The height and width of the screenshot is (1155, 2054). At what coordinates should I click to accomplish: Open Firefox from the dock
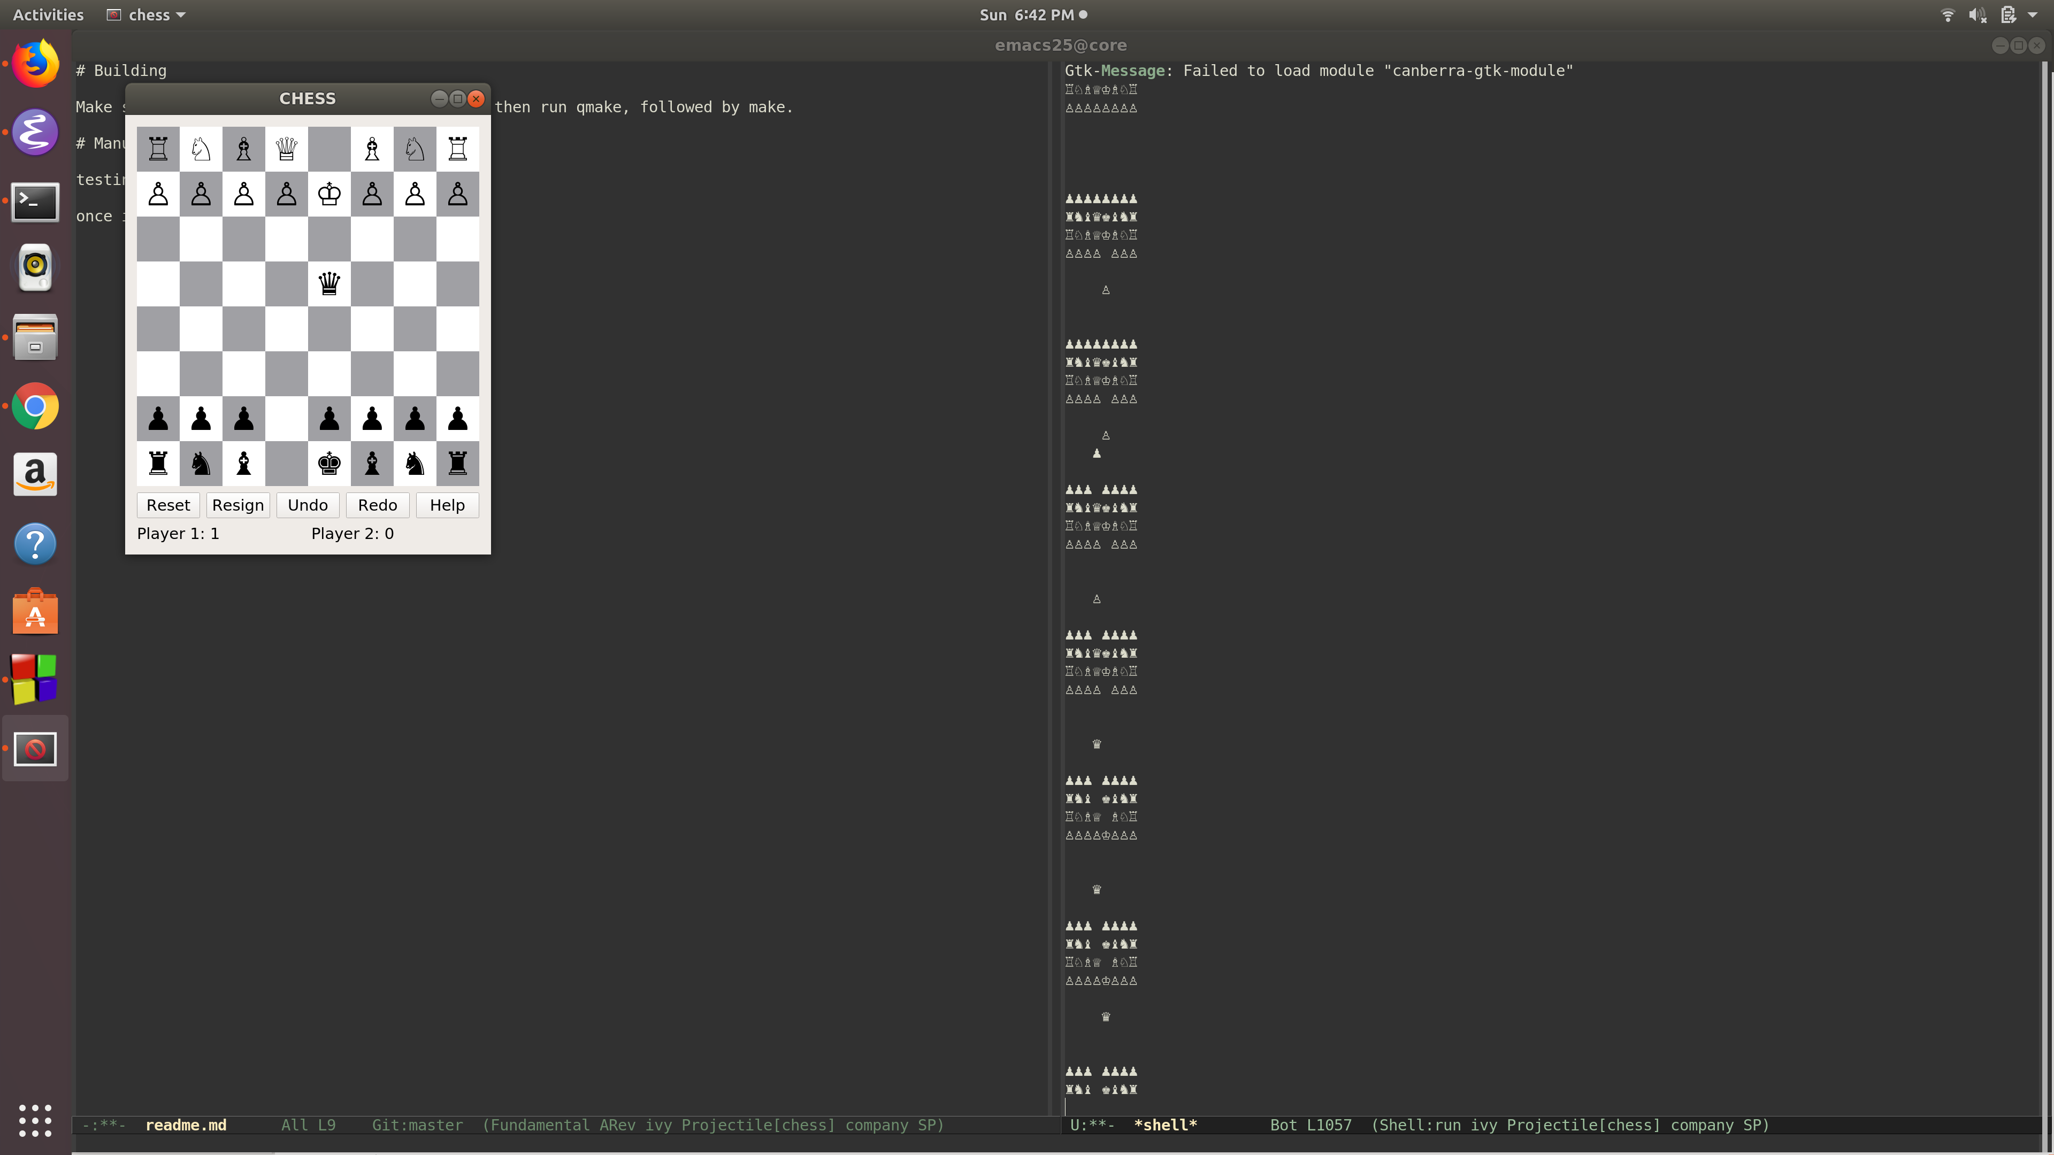coord(35,64)
